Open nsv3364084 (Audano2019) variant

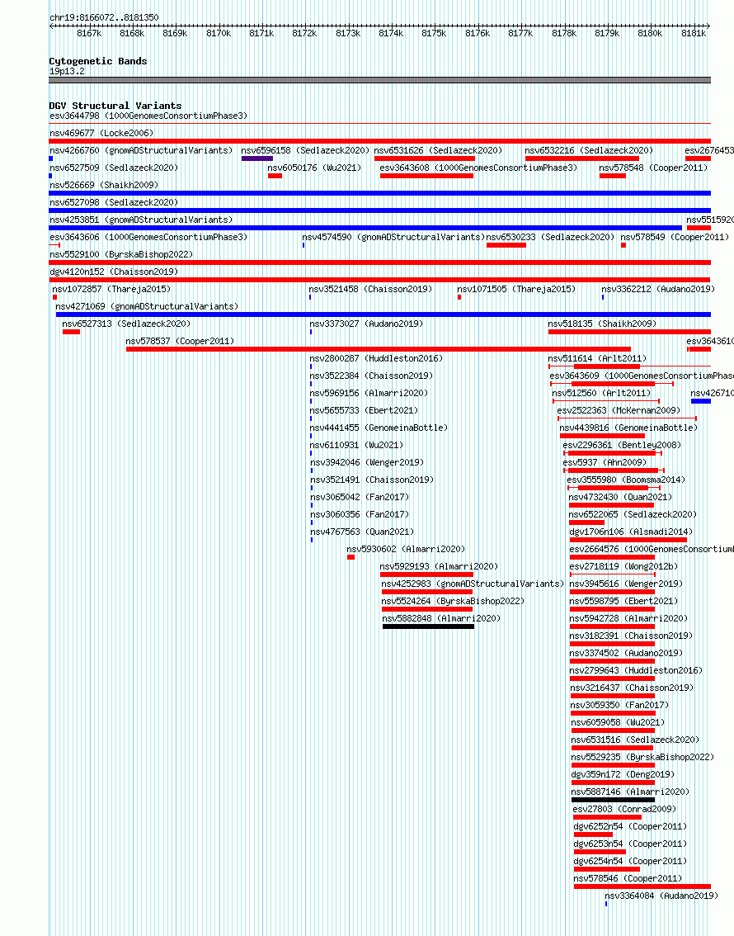(661, 895)
